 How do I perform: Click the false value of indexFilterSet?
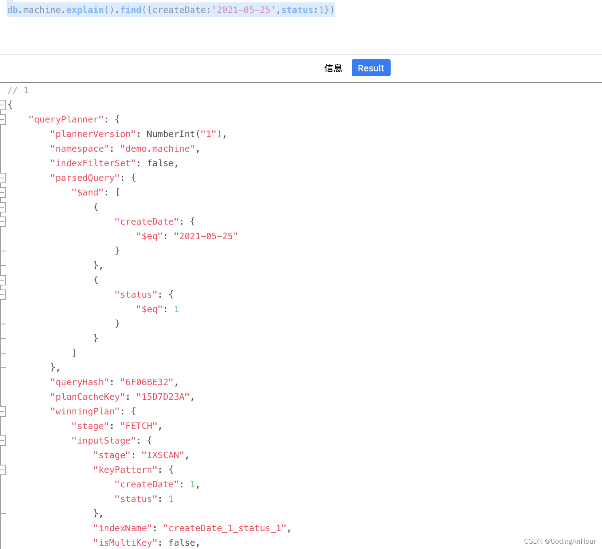[161, 163]
